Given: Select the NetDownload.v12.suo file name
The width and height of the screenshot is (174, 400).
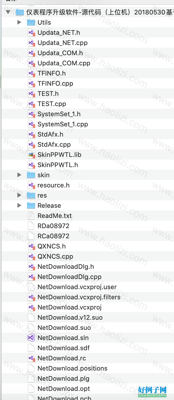Looking at the screenshot, I should point(70,318).
